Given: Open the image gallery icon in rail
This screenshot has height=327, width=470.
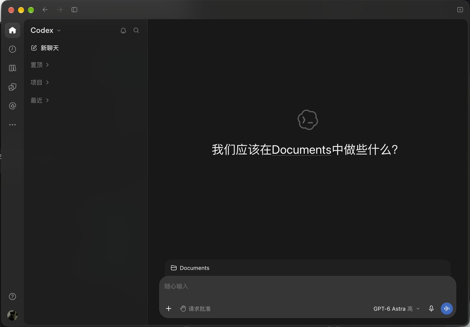Looking at the screenshot, I should [x=13, y=87].
